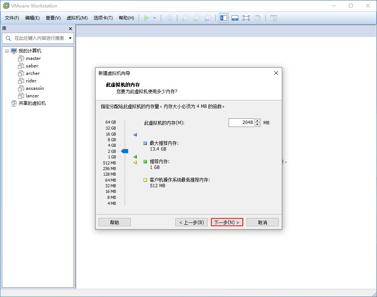Viewport: 377px width, 297px height.
Task: Open the power options dropdown arrow
Action: 154,18
